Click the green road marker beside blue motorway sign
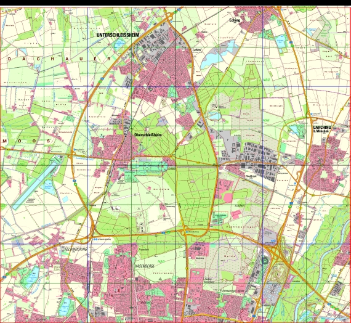The image size is (351, 323). [x=76, y=184]
